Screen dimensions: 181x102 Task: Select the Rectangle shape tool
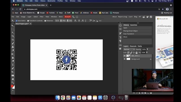point(13,76)
